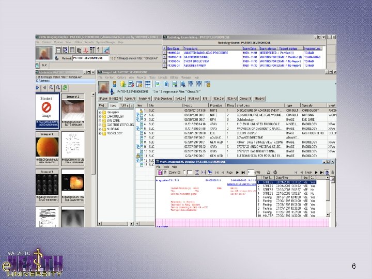
Task: Click the Adv Directives filter button
Action: click(163, 99)
